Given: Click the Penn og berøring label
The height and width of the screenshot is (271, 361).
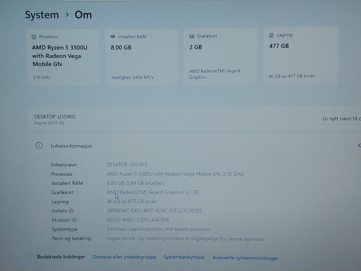Looking at the screenshot, I should (71, 239).
